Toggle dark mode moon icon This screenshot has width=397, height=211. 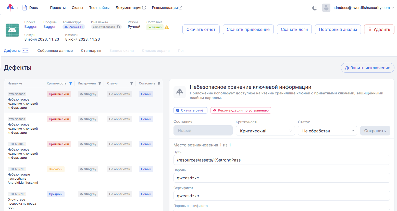315,8
